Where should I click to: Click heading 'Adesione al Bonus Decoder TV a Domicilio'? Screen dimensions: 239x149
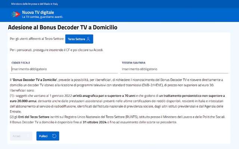(63, 27)
